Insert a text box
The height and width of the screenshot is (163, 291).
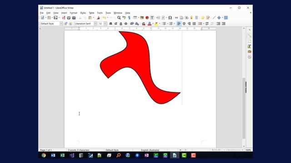(152, 18)
